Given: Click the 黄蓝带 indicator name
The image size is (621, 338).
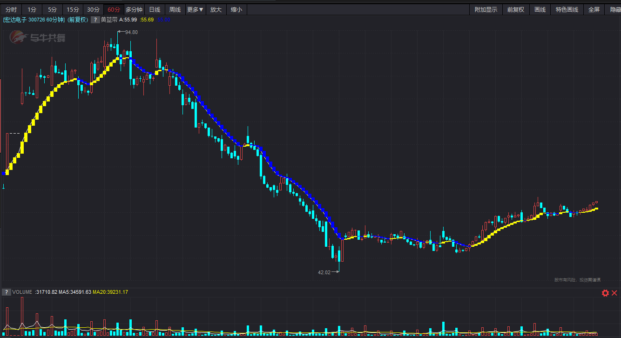Looking at the screenshot, I should [x=109, y=20].
